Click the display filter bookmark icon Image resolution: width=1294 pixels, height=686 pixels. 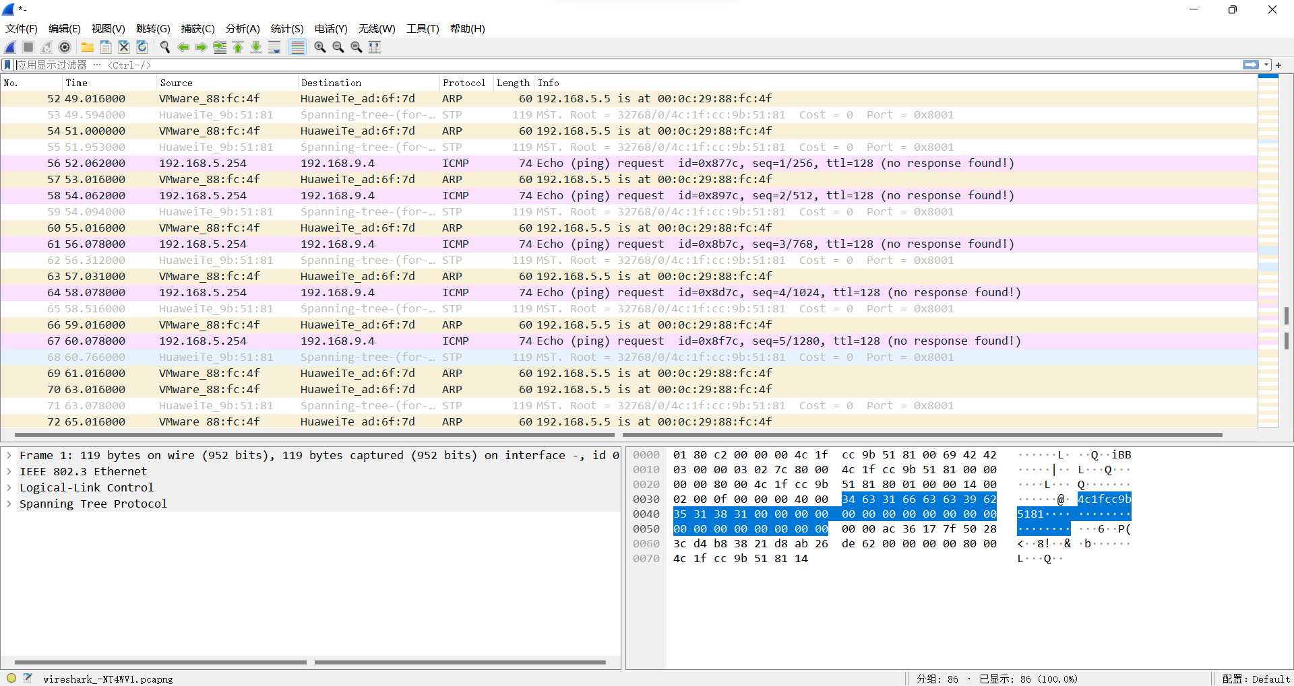coord(7,65)
